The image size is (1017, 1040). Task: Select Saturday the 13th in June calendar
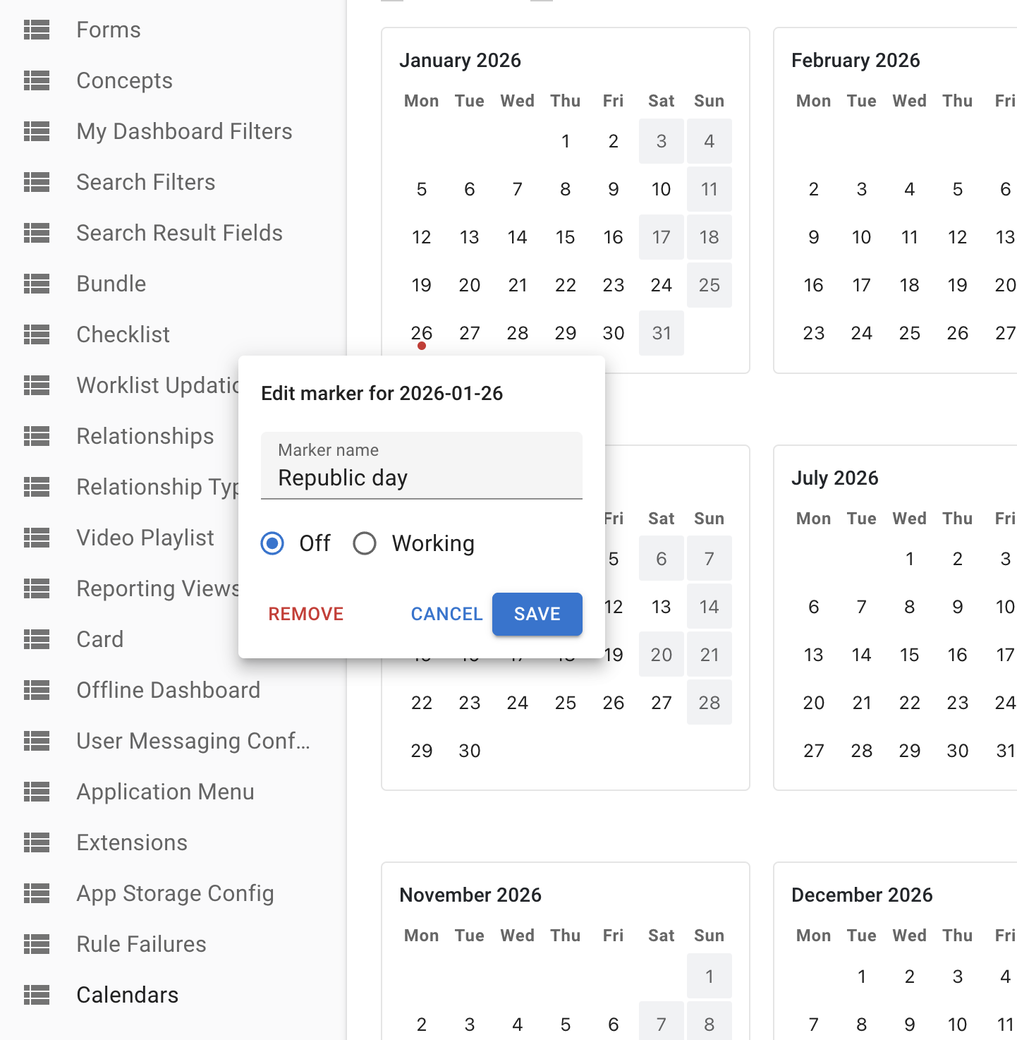(x=662, y=607)
